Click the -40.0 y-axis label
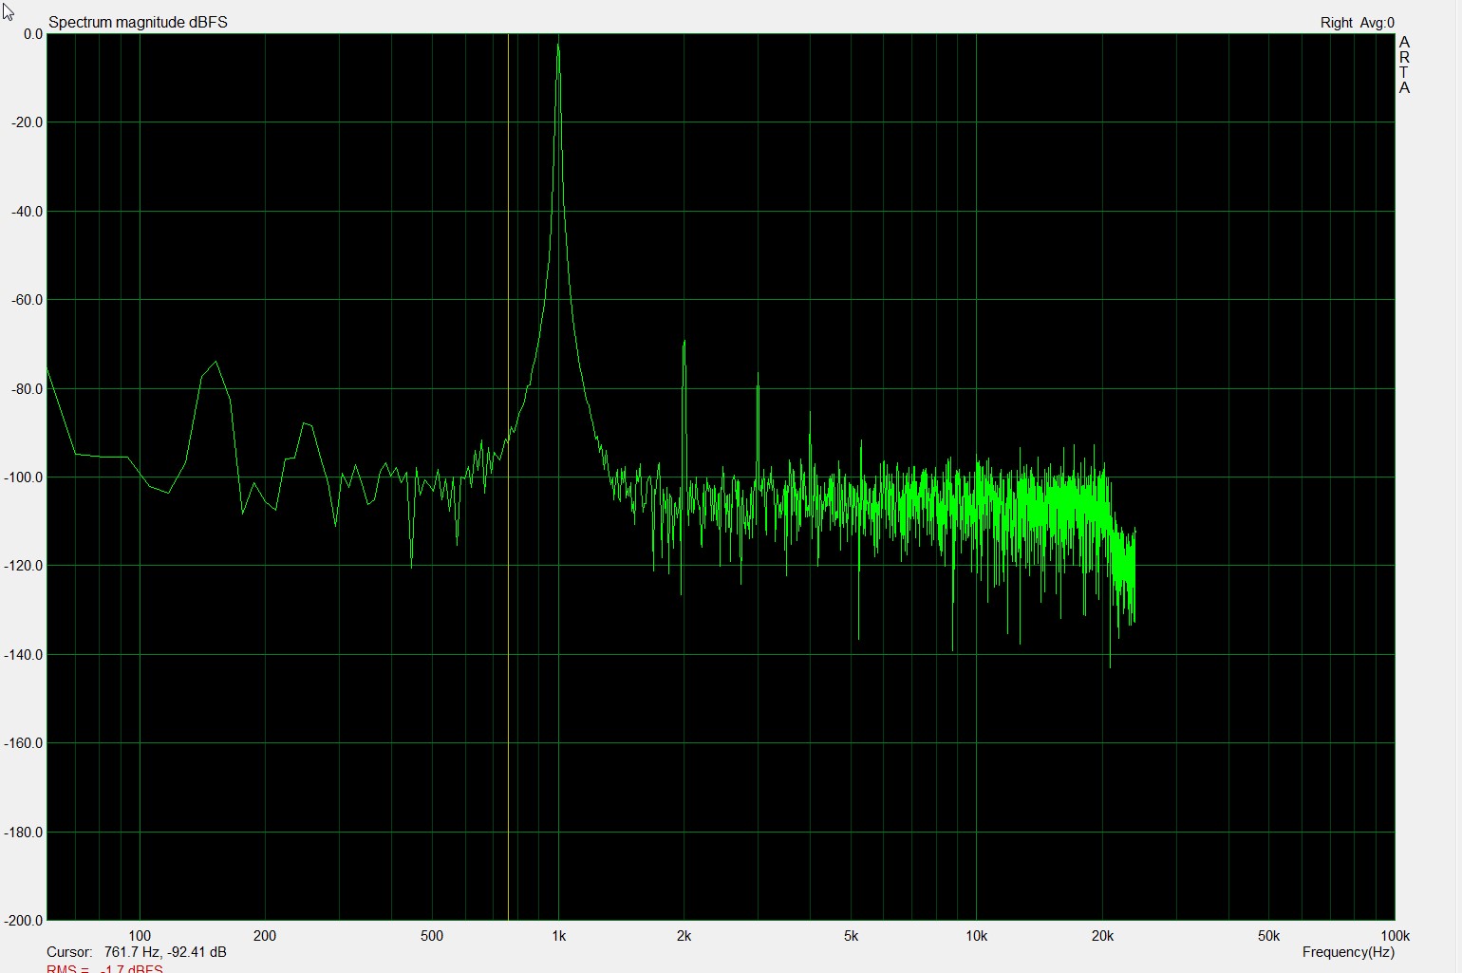The image size is (1462, 973). [28, 211]
